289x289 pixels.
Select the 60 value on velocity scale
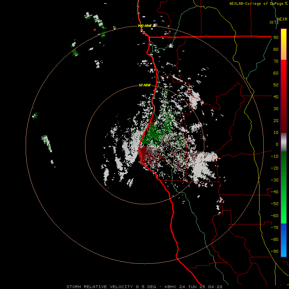(x=276, y=73)
